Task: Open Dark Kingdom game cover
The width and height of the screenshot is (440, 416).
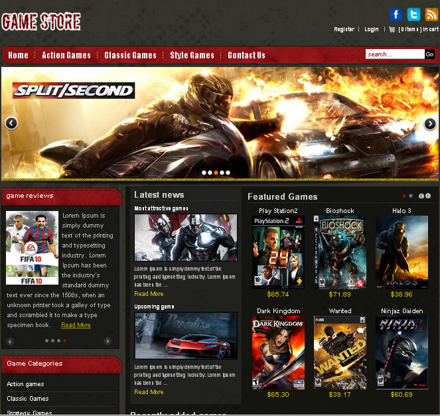Action: click(x=278, y=352)
